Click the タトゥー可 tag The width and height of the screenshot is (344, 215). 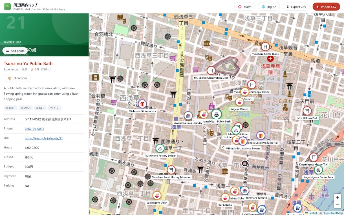pos(55,108)
